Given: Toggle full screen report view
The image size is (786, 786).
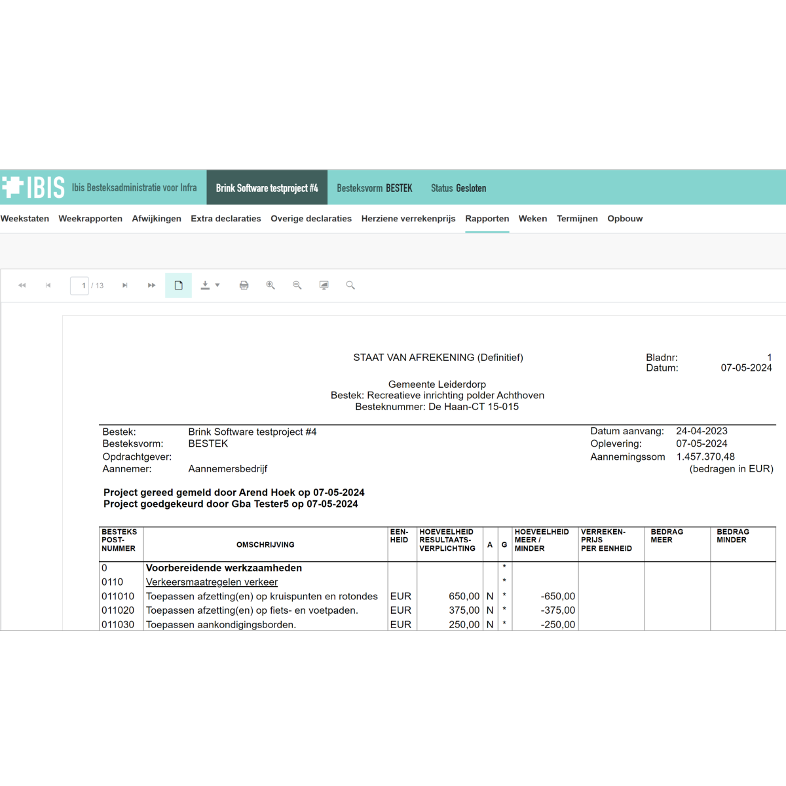Looking at the screenshot, I should click(x=324, y=286).
